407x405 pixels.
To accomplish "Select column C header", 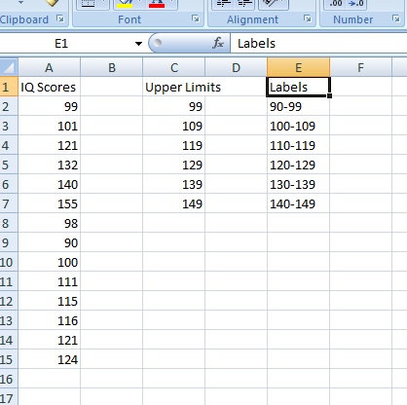I will click(173, 67).
